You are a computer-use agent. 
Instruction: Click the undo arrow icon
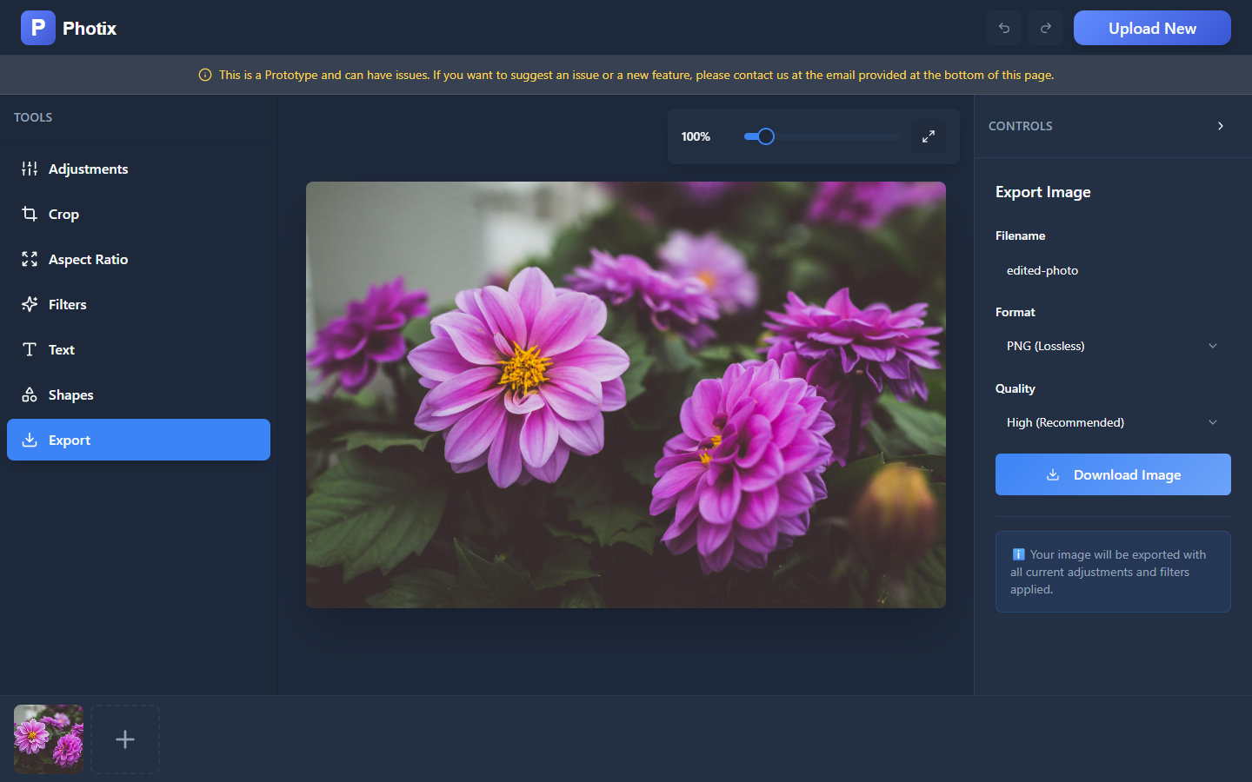click(1003, 28)
